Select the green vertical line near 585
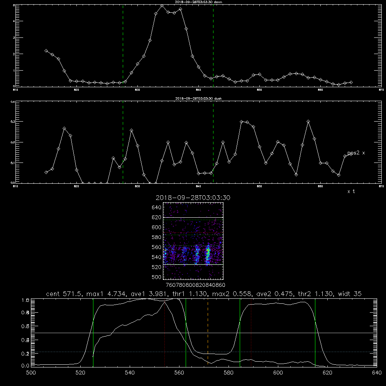This screenshot has width=386, height=386. tap(240, 332)
